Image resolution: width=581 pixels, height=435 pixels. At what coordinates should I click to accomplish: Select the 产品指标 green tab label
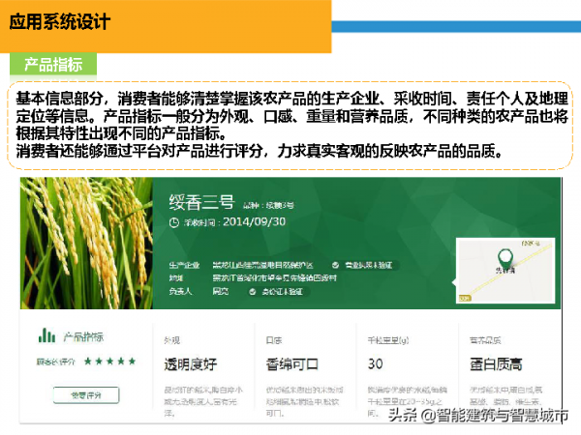53,65
